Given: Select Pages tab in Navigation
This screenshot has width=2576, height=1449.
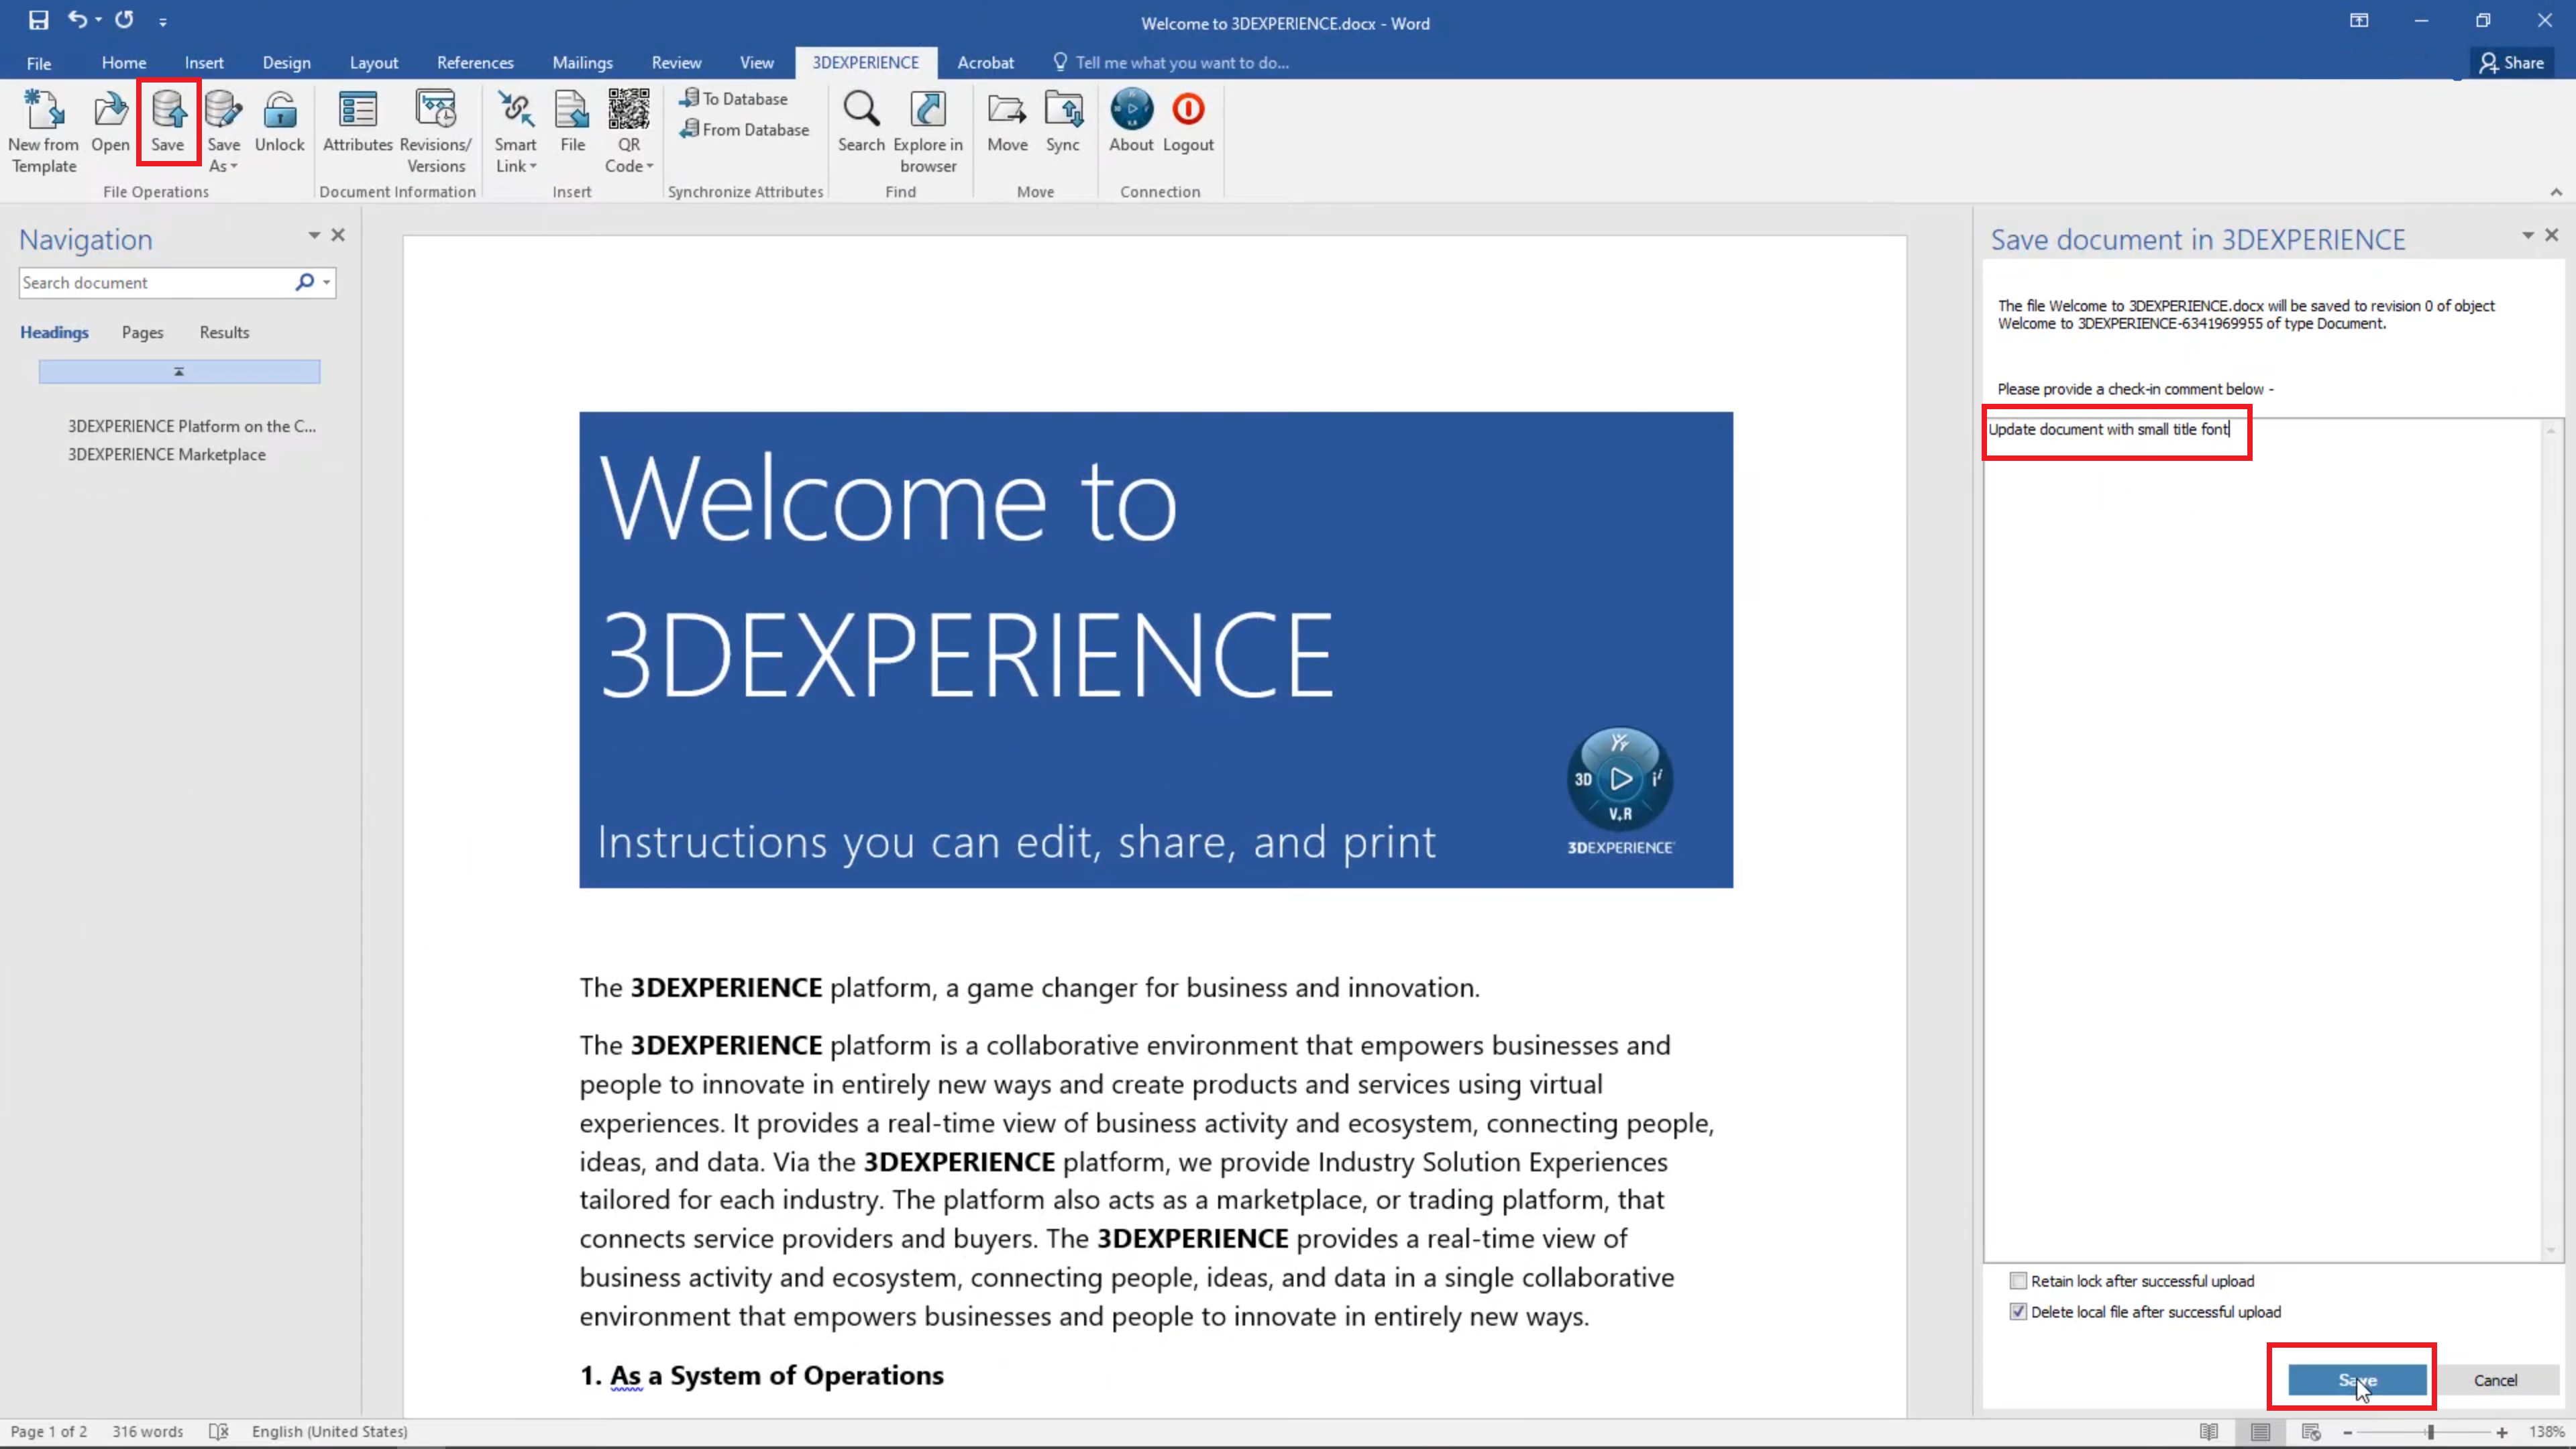Looking at the screenshot, I should [142, 333].
